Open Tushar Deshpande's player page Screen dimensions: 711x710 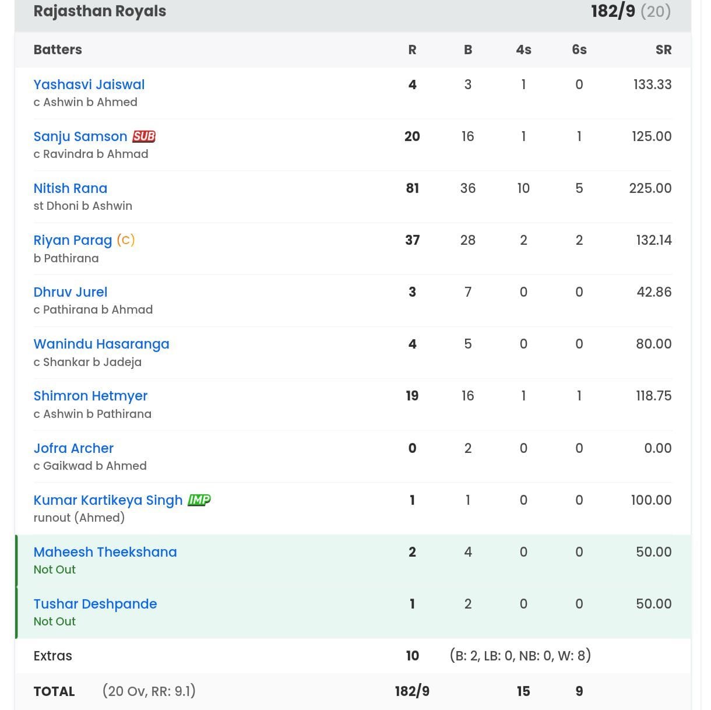[95, 604]
